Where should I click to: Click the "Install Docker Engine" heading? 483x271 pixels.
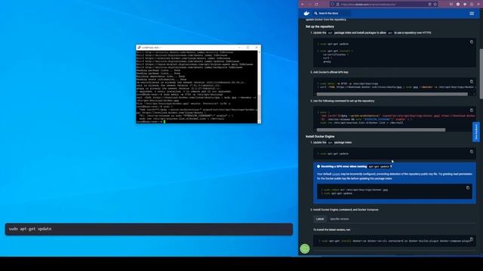point(320,136)
